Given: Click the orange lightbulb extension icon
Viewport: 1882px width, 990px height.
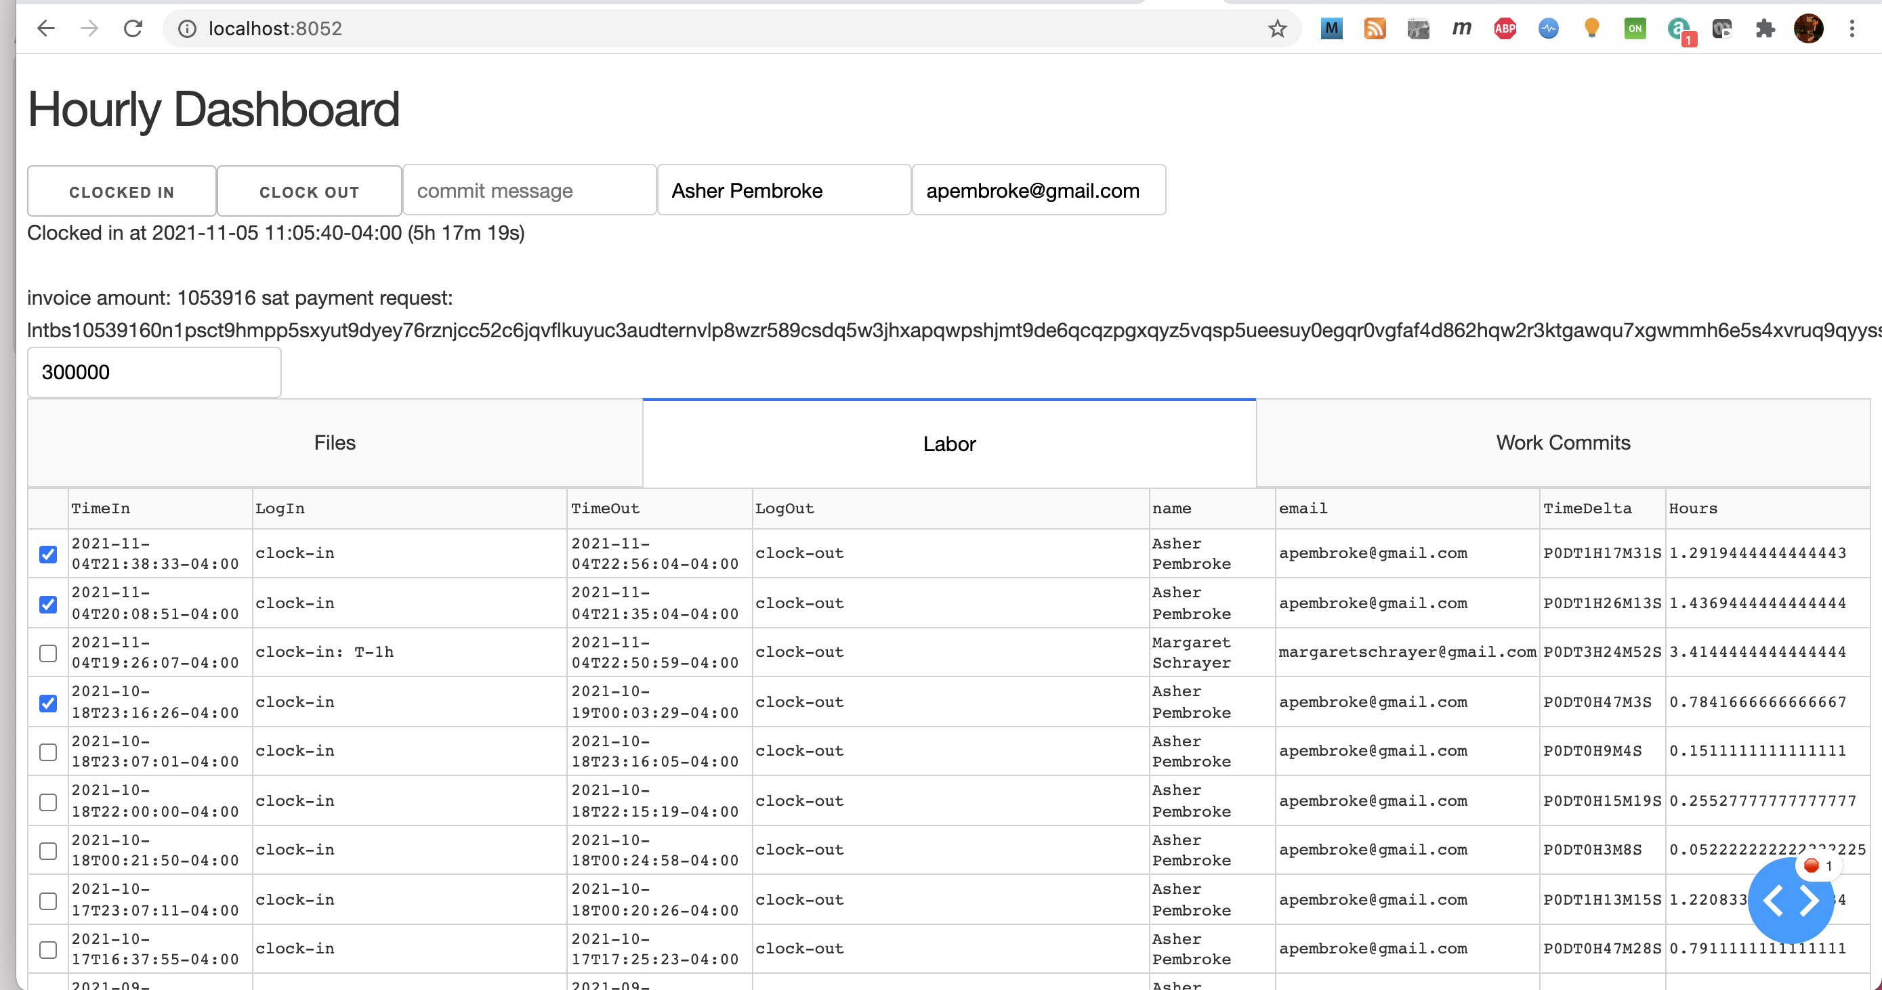Looking at the screenshot, I should [1591, 28].
